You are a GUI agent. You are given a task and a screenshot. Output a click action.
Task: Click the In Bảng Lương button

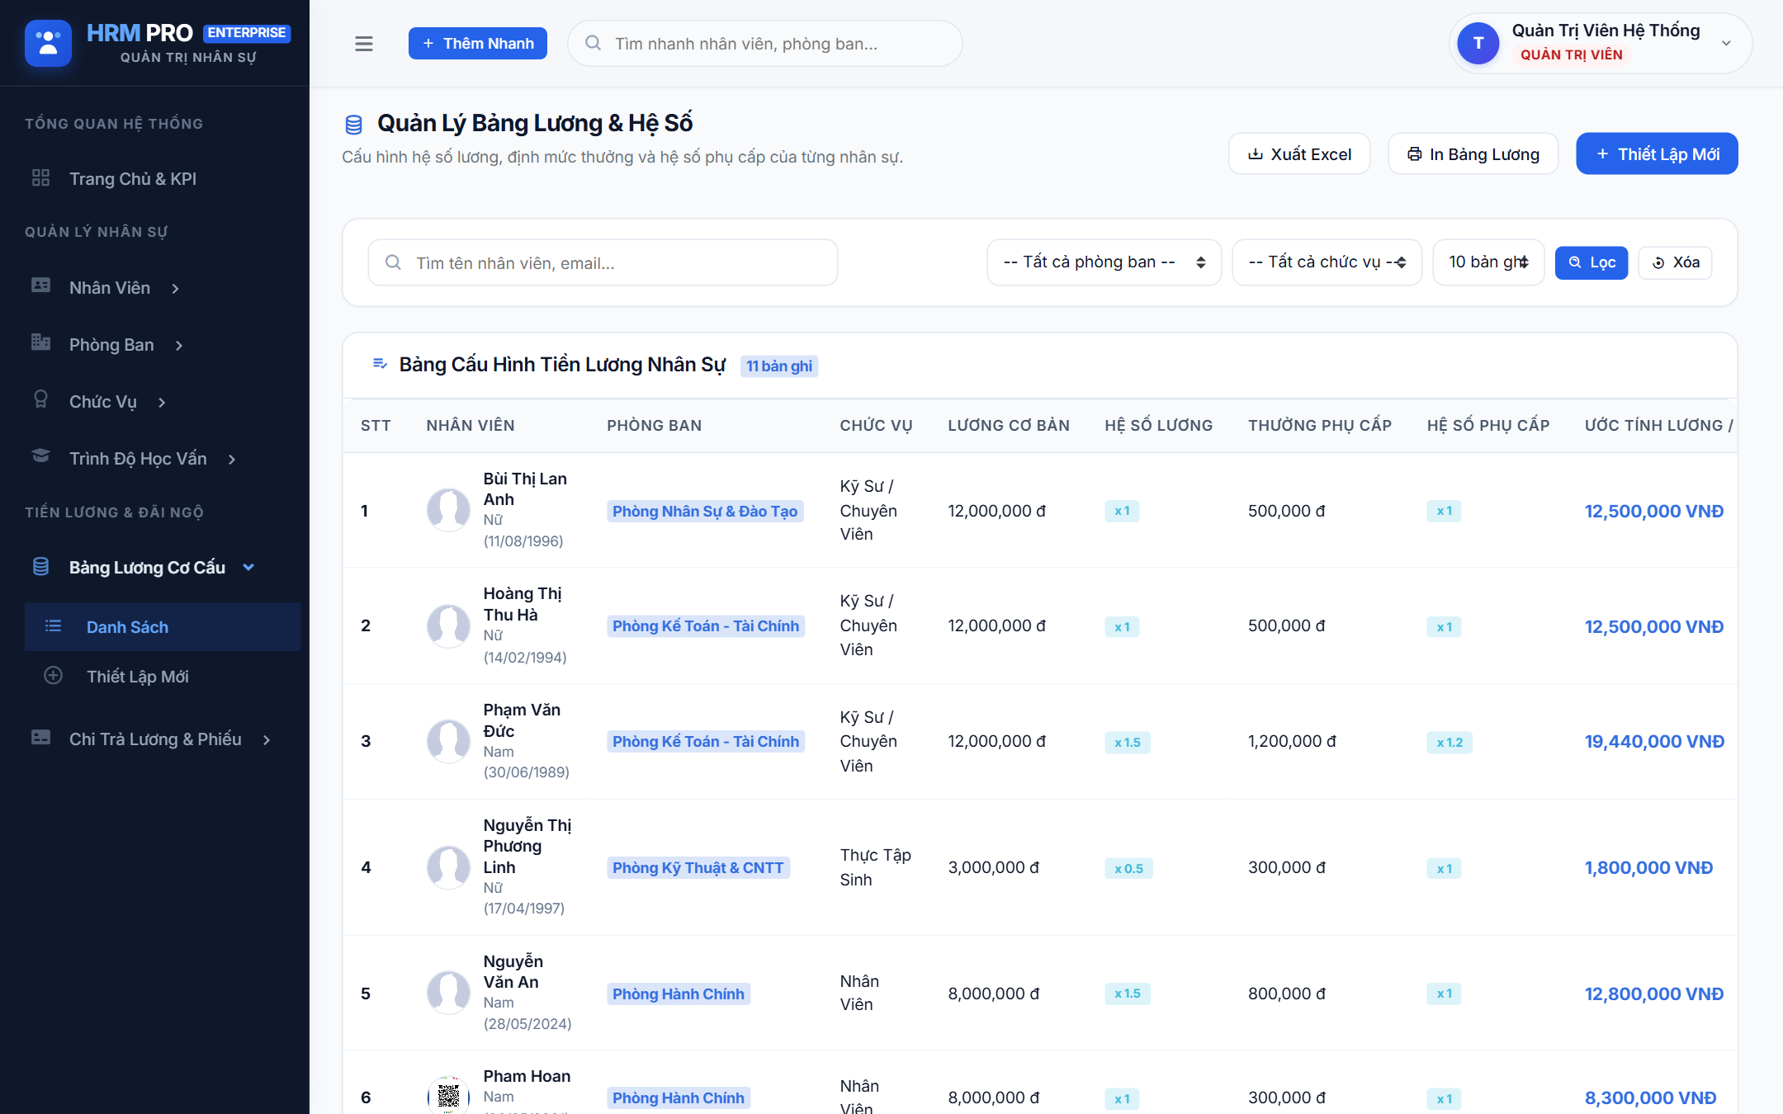[1473, 154]
